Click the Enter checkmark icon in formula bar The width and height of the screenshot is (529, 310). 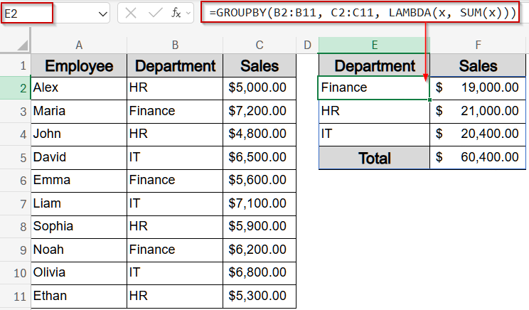pos(153,13)
